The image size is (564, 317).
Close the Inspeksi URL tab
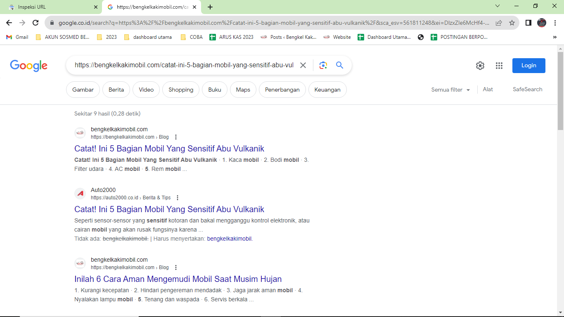(x=96, y=7)
